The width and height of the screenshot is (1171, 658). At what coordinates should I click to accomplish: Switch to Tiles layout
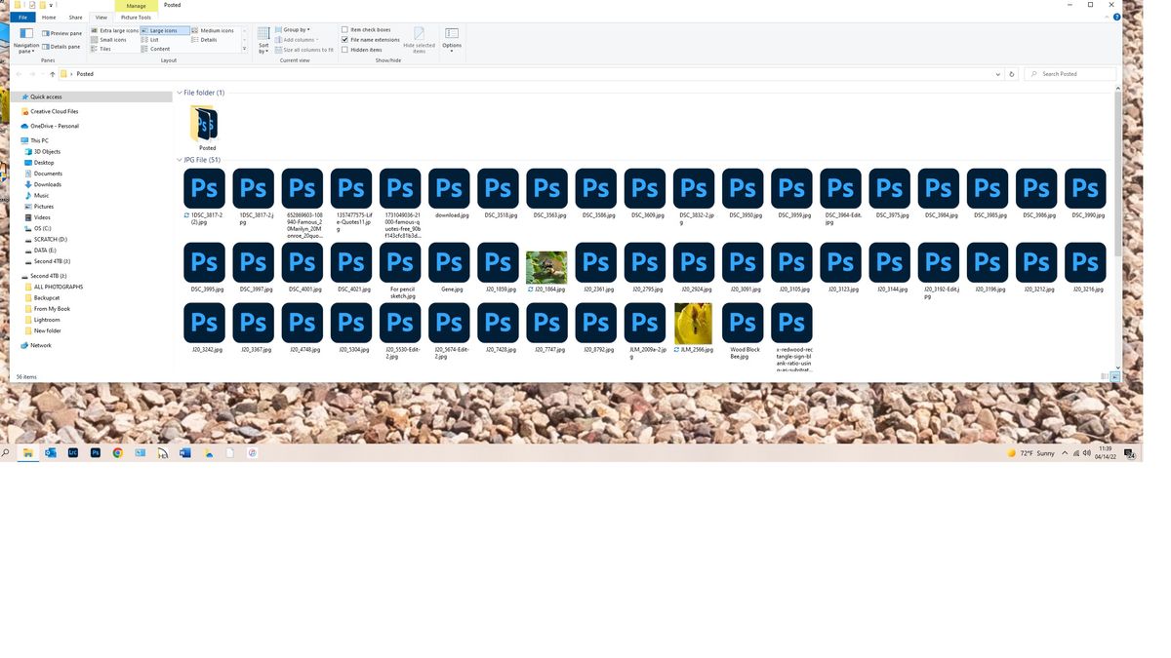[101, 49]
